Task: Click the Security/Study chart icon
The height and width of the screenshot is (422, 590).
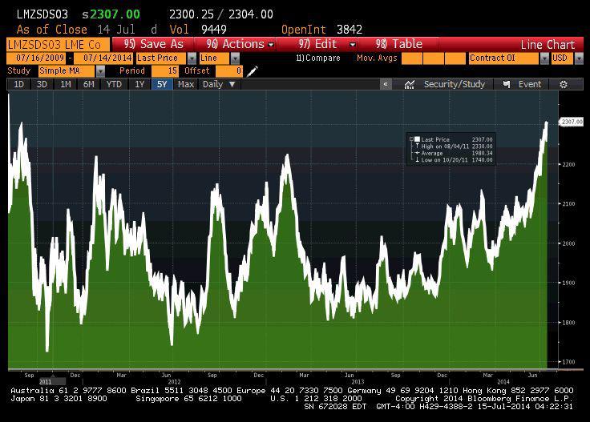Action: [x=445, y=84]
